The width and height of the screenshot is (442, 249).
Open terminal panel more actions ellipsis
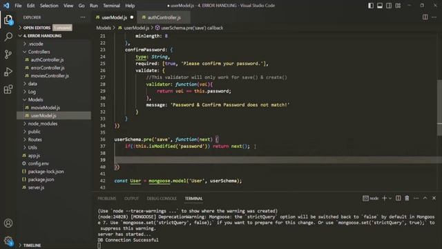[x=416, y=199]
